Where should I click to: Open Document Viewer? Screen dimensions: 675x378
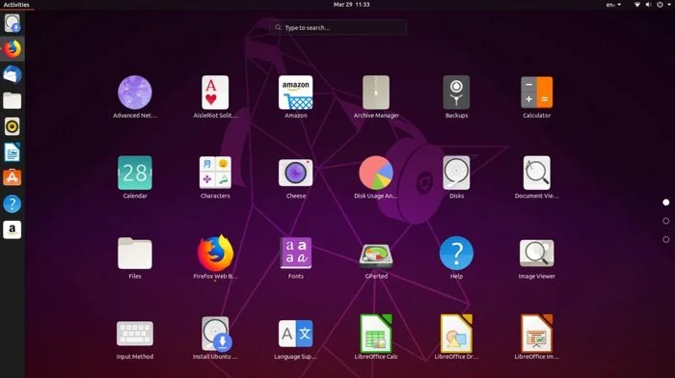(537, 173)
